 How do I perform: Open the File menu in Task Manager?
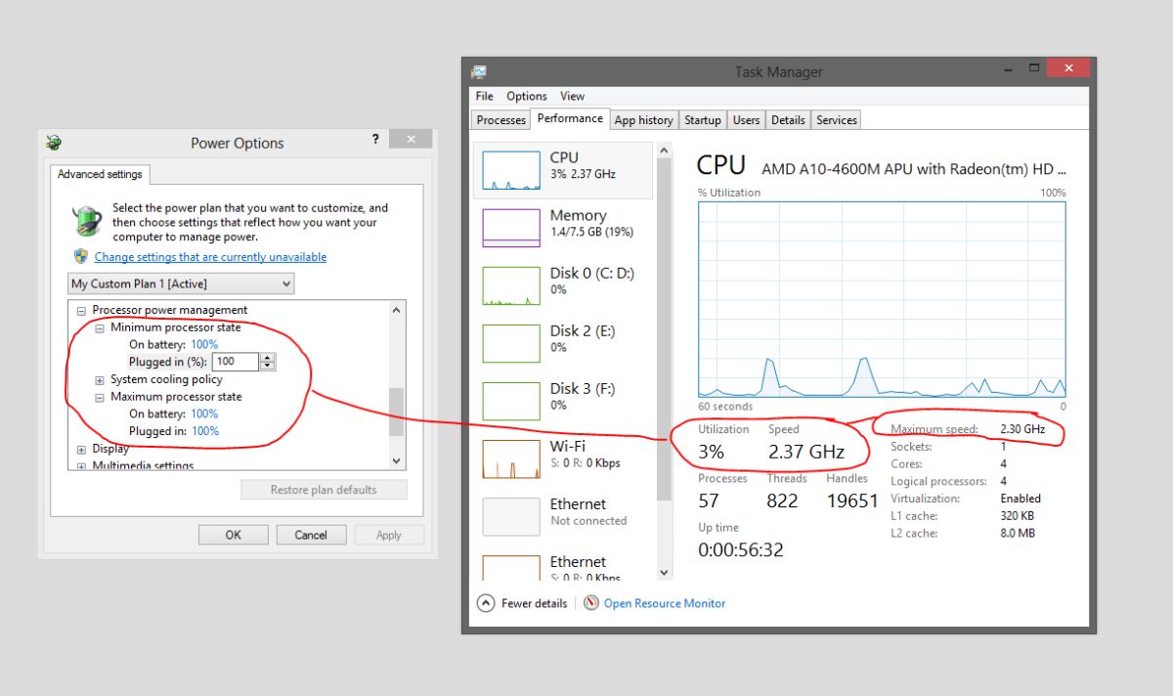coord(485,96)
